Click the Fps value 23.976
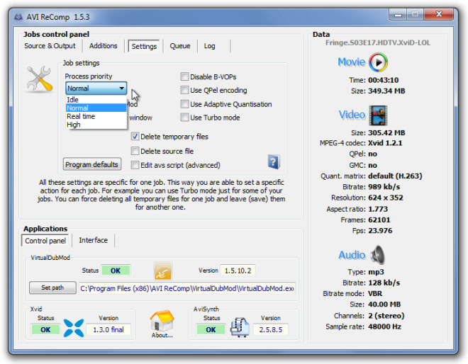 click(x=380, y=231)
